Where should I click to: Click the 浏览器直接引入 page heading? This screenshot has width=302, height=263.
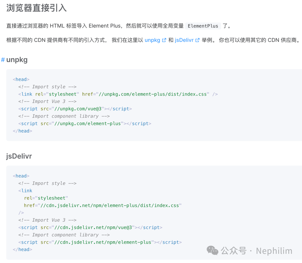pyautogui.click(x=36, y=8)
